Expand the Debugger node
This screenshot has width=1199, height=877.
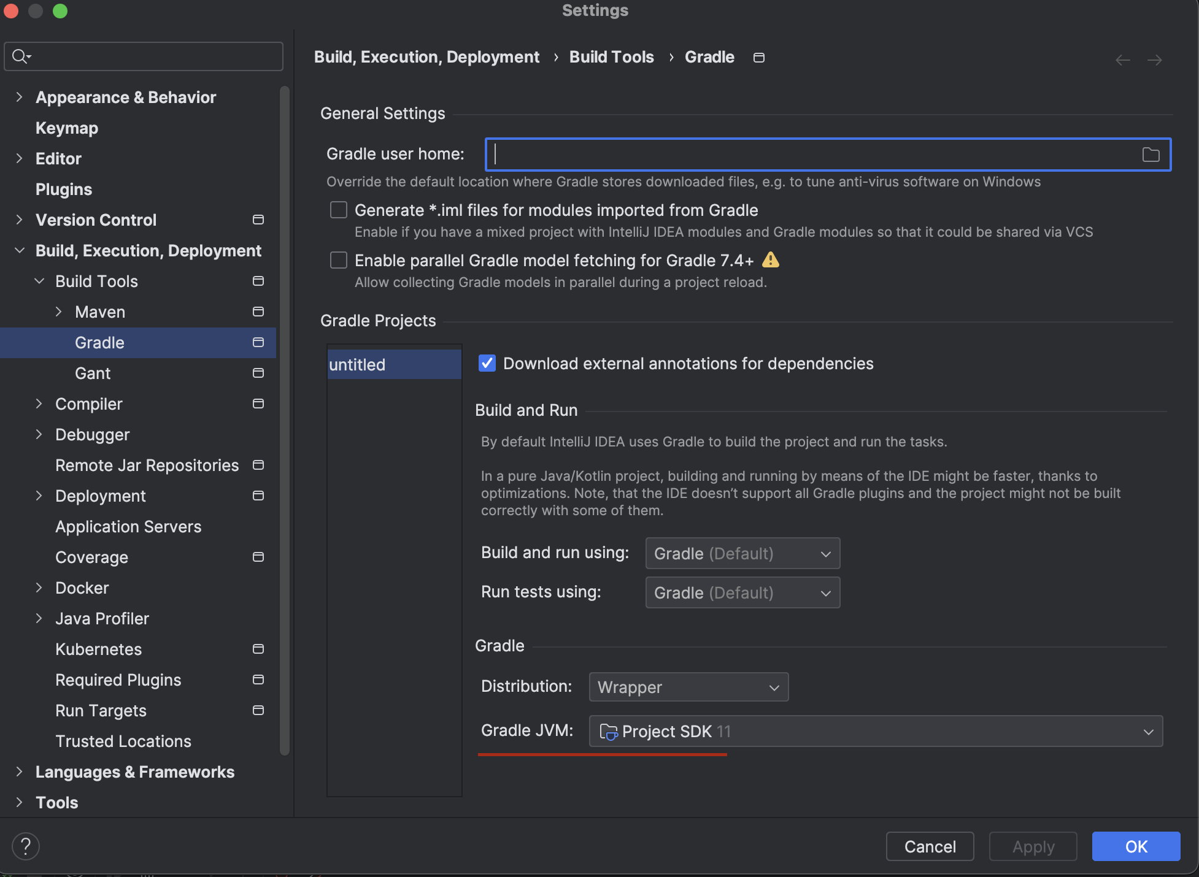pyautogui.click(x=39, y=434)
